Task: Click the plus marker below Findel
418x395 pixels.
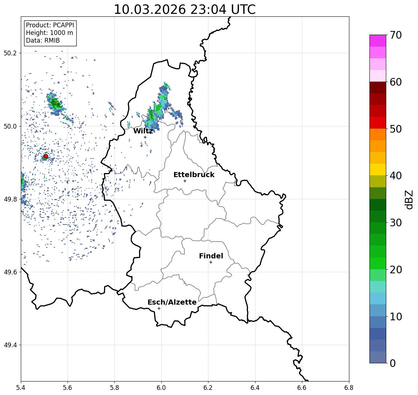Action: [x=211, y=262]
